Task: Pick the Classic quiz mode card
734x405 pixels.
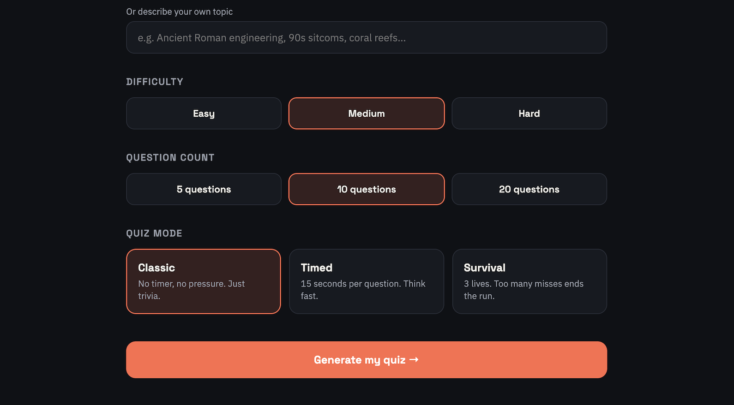Action: 204,281
